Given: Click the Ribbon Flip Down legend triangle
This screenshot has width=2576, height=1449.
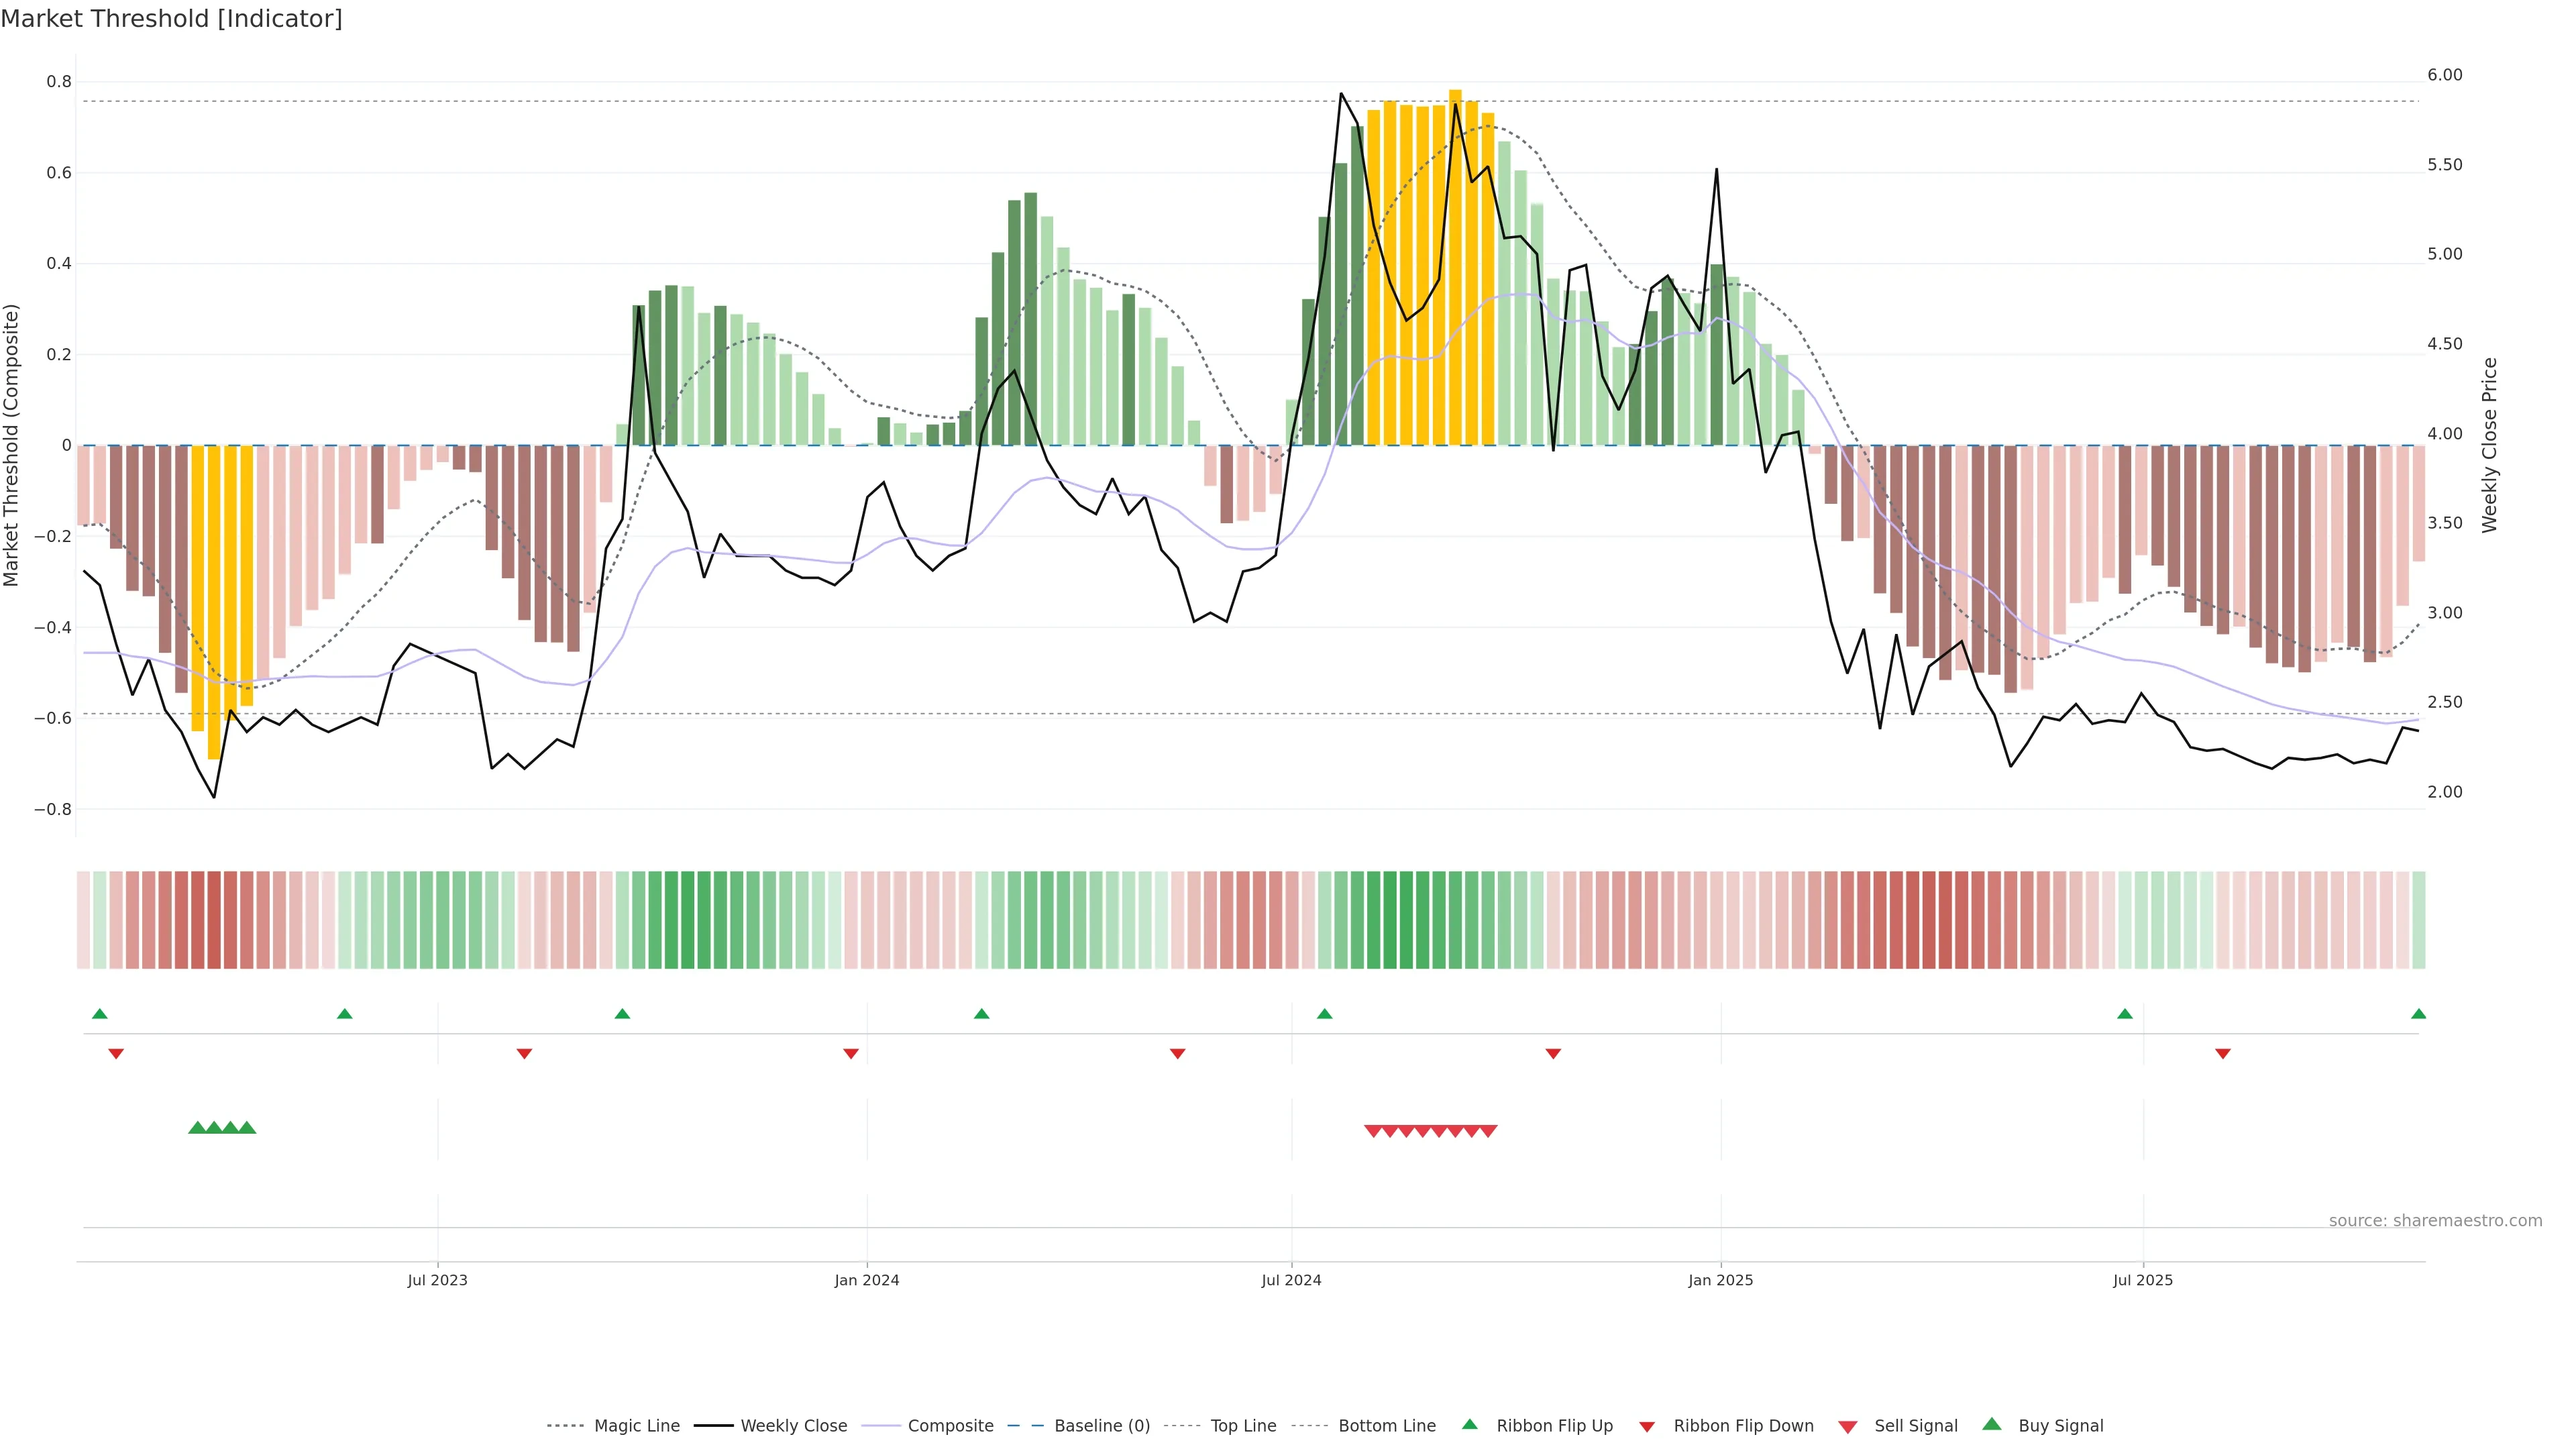Looking at the screenshot, I should click(1647, 1426).
